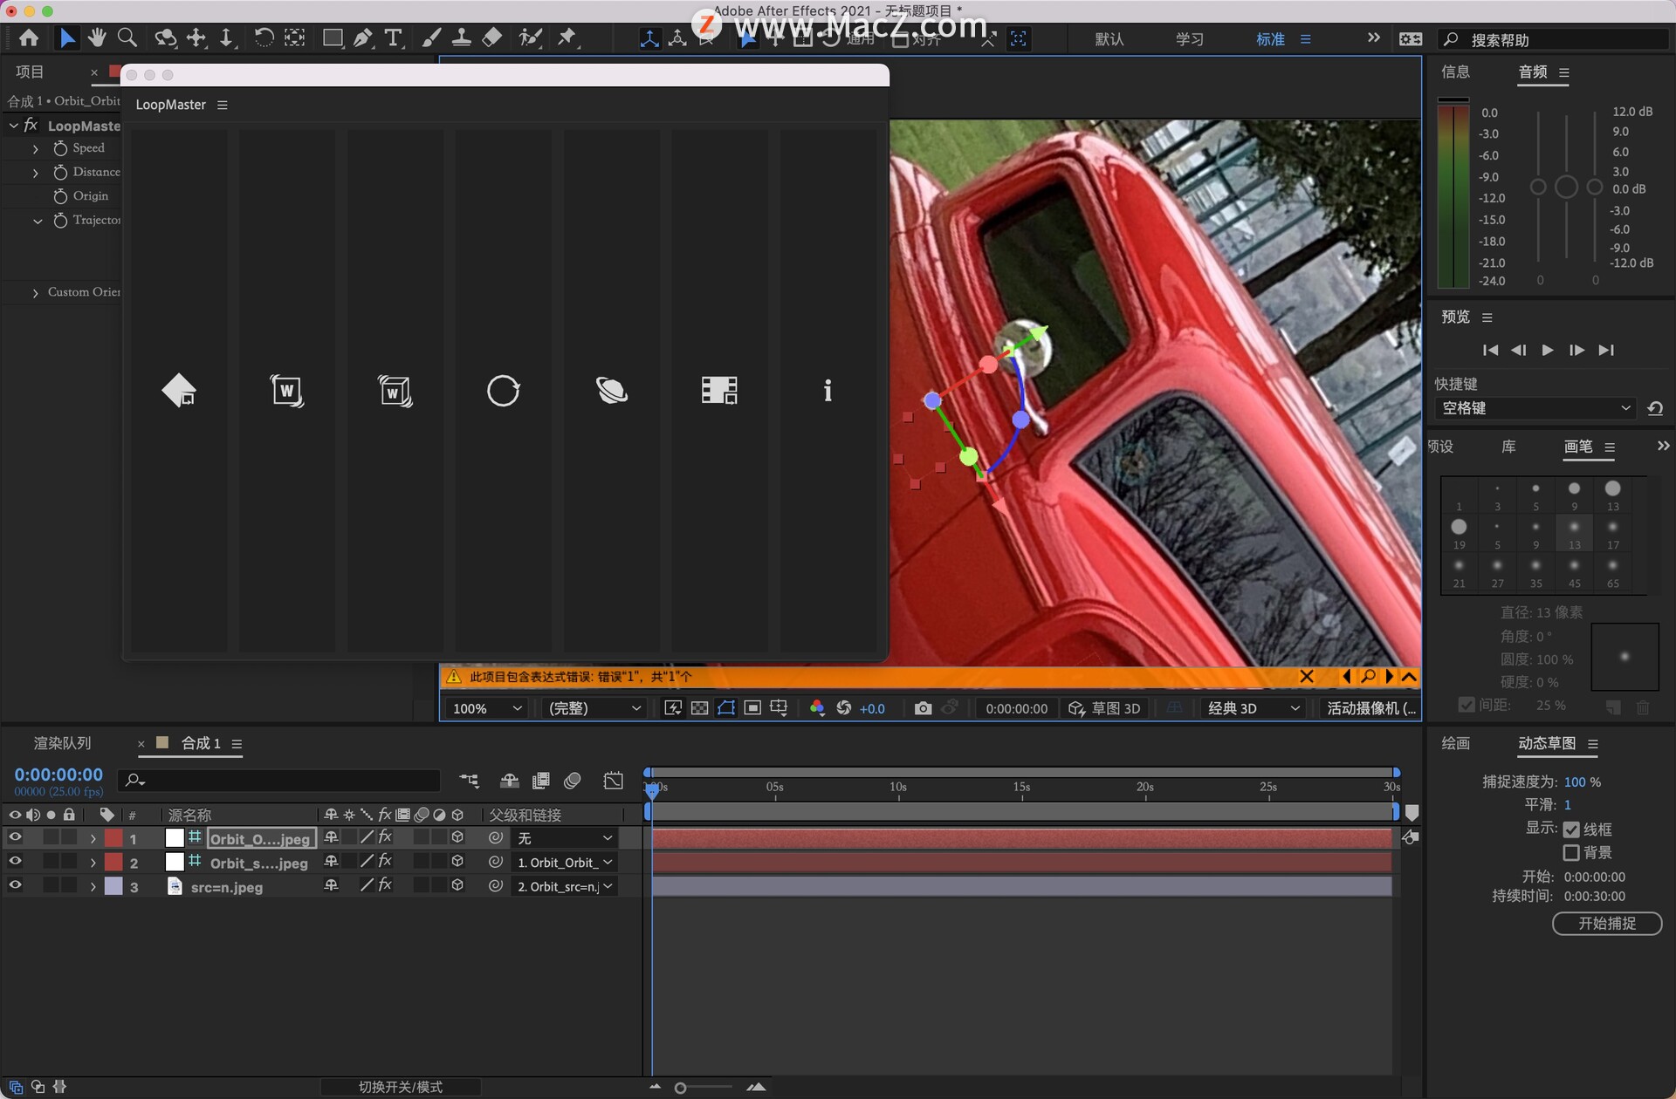Open the 100% magnification dropdown

point(486,708)
